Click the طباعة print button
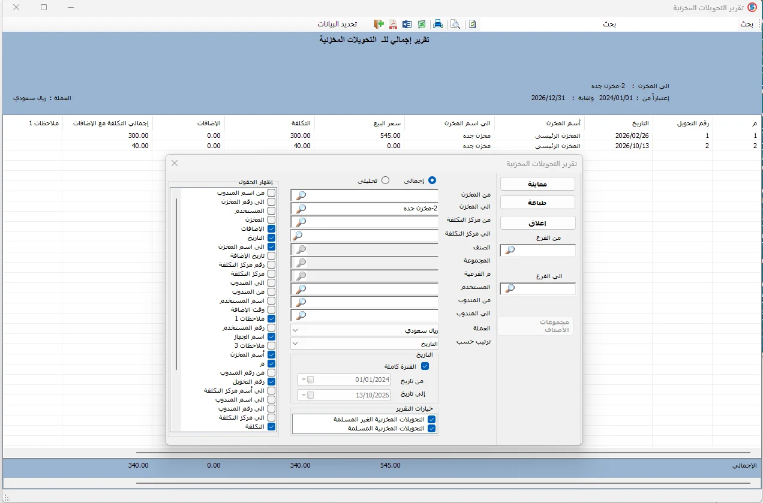 click(x=537, y=203)
